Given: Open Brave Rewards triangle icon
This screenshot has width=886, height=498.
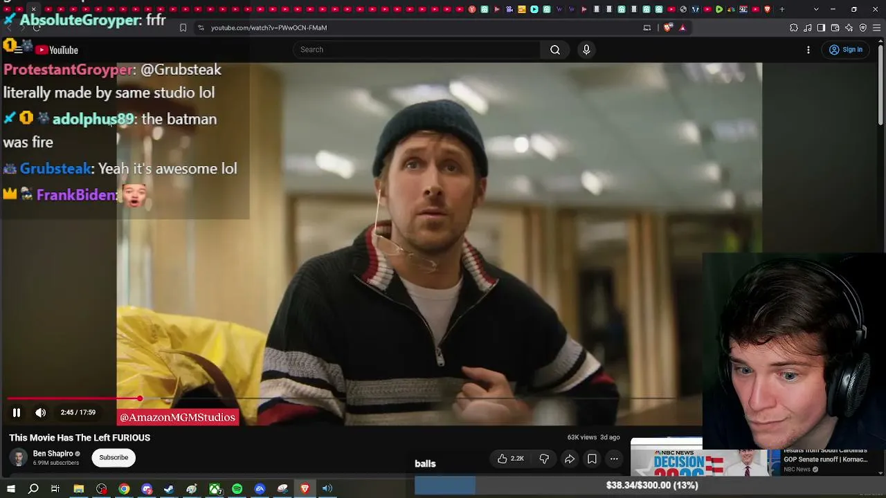Looking at the screenshot, I should [682, 28].
